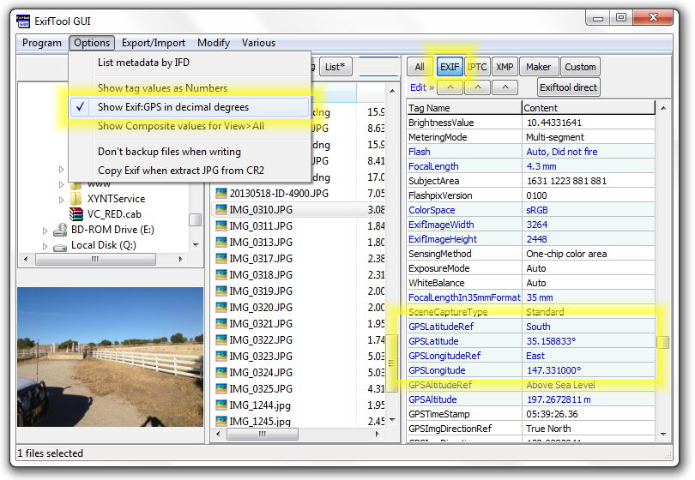The image size is (695, 480).
Task: Click the XYNTService folder icon
Action: pos(76,199)
